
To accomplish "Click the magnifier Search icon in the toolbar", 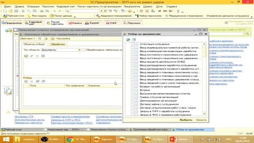I will tap(67, 11).
